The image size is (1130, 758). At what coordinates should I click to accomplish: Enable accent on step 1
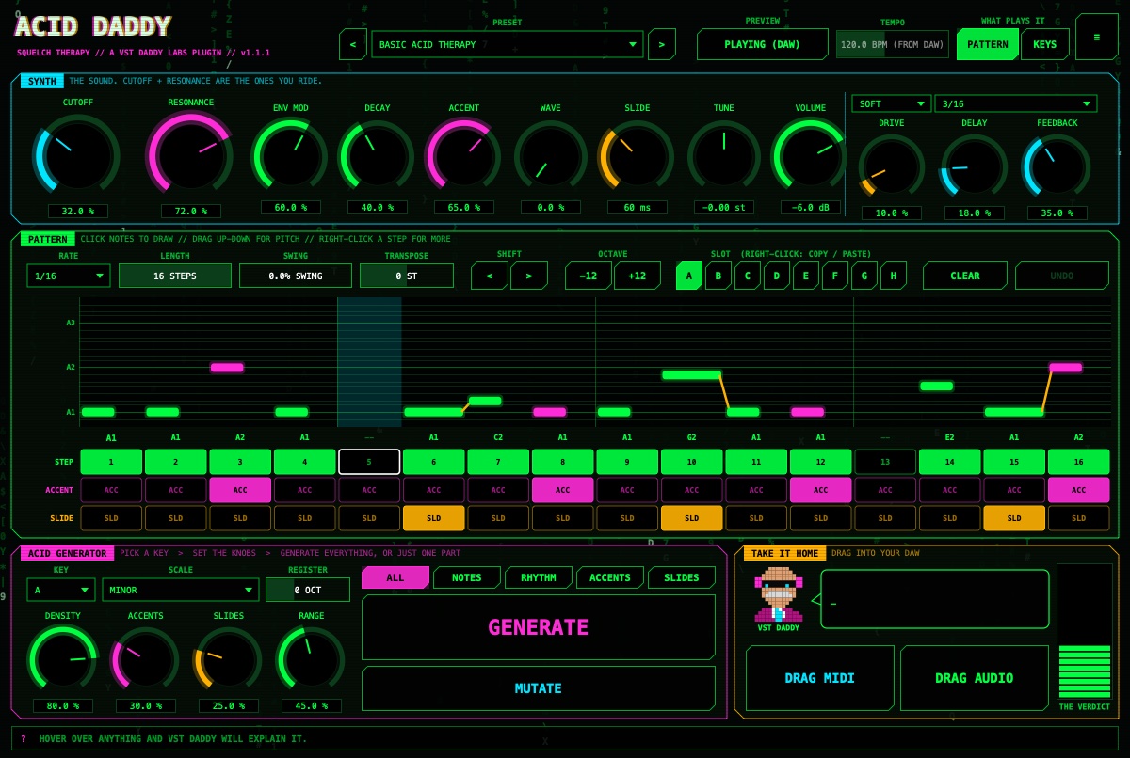[x=111, y=490]
